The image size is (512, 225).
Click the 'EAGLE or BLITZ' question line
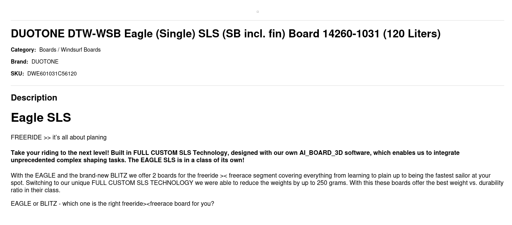tap(112, 203)
